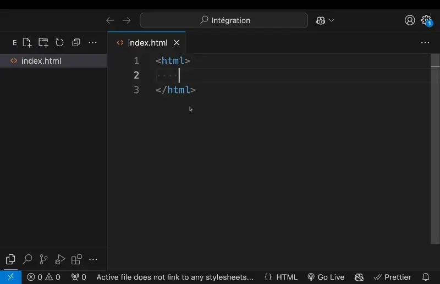Select index.html in the file explorer
Screen dimensions: 440x284
[41, 61]
